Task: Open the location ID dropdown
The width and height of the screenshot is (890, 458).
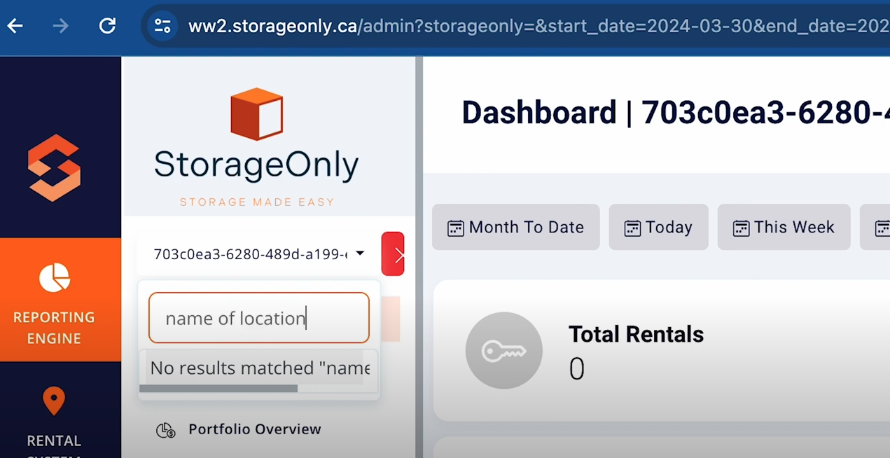Action: (x=259, y=254)
